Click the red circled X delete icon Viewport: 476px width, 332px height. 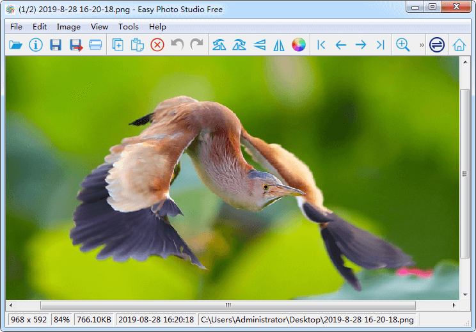click(x=157, y=45)
